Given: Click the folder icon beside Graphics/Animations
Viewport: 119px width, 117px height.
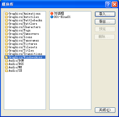Looking at the screenshot, I should click(6, 13).
